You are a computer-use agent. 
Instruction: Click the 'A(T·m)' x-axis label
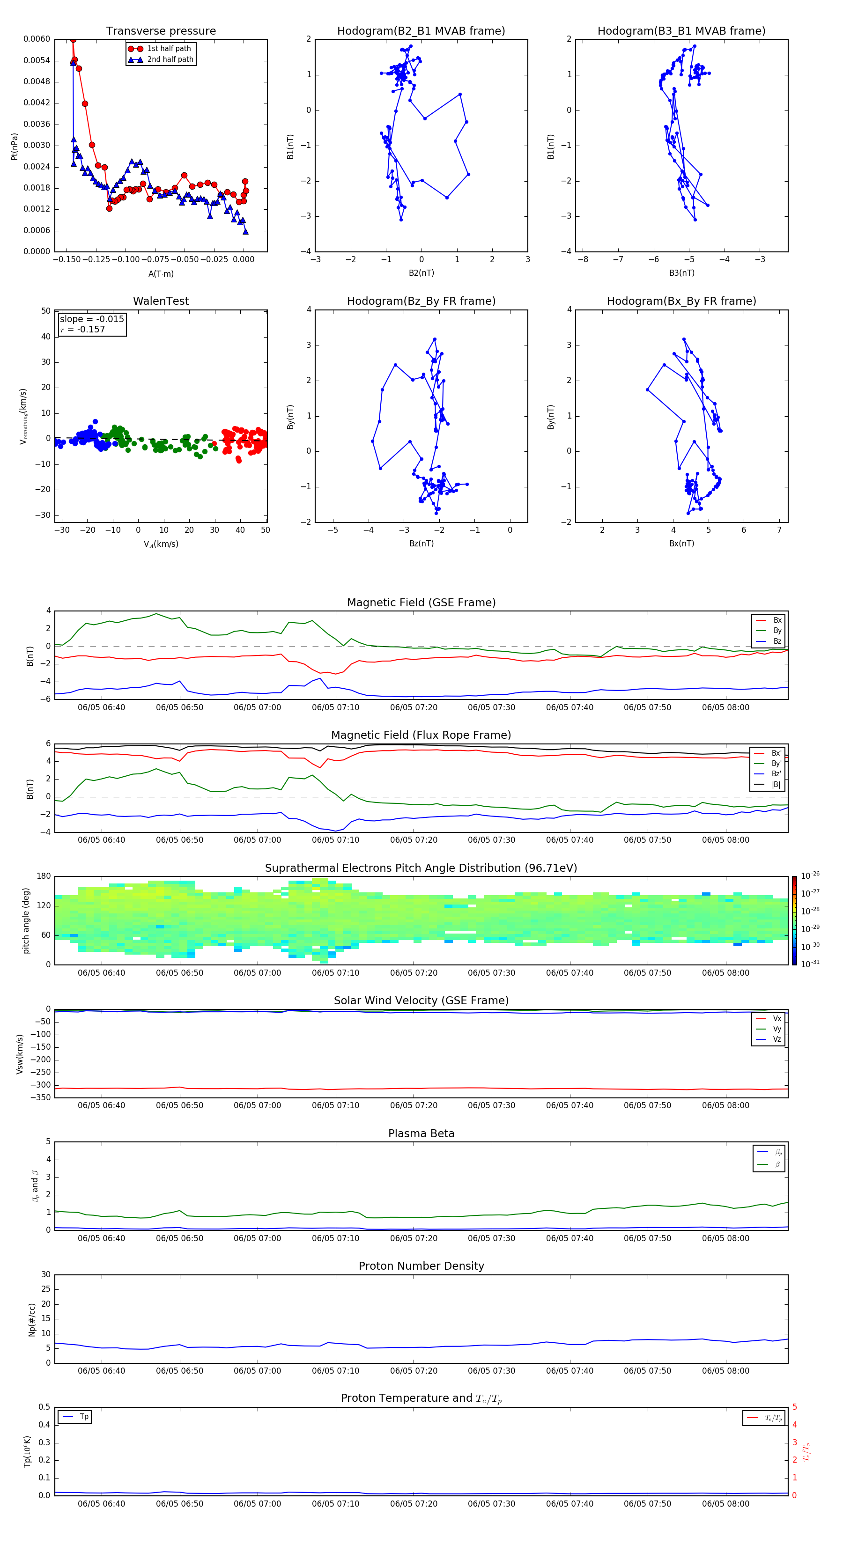click(161, 273)
